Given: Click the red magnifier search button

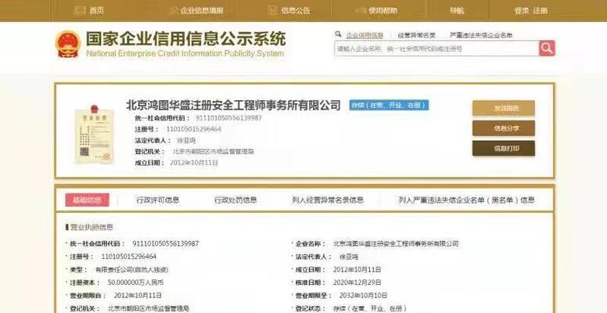Looking at the screenshot, I should coord(547,49).
